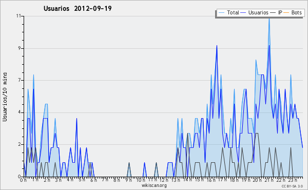Click the '5 h' x-axis label

click(82, 180)
